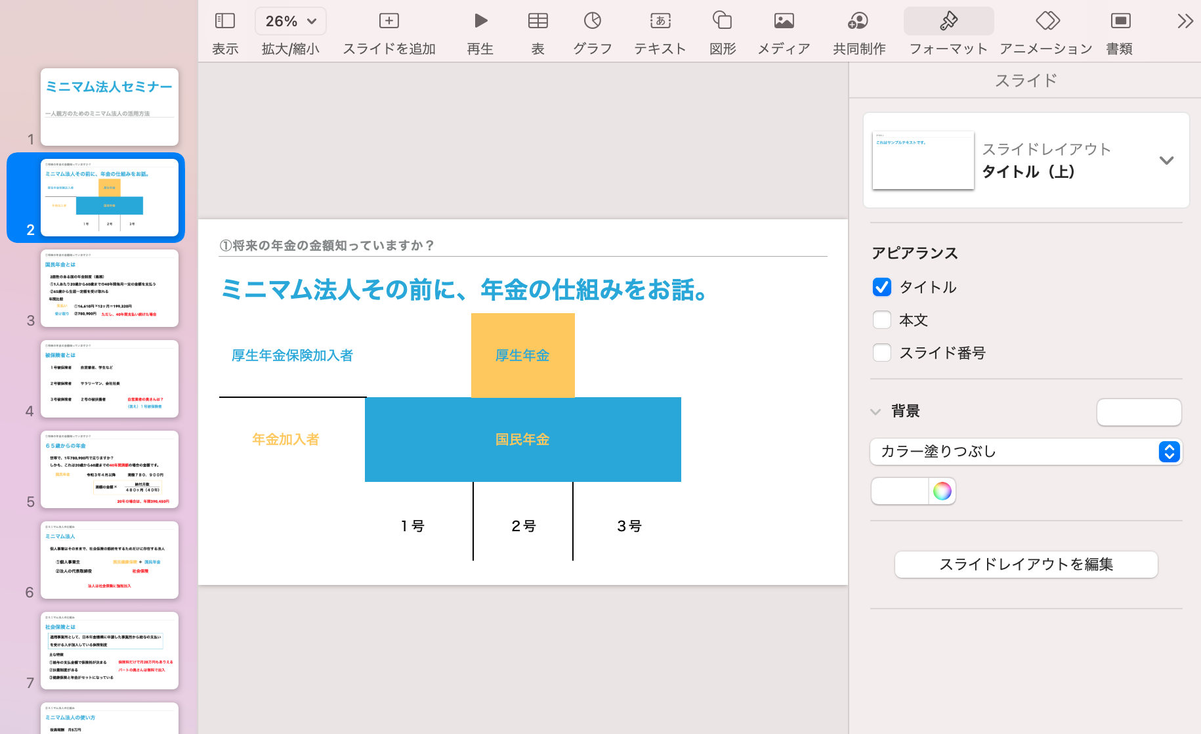Click the アピアランス section heading
This screenshot has height=734, width=1201.
[x=915, y=253]
